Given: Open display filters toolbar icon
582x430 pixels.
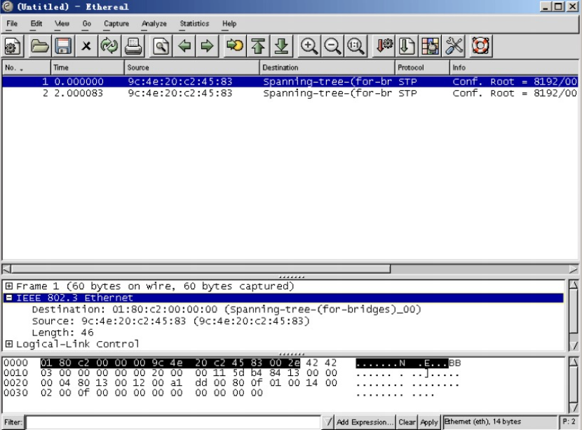Looking at the screenshot, I should coord(407,46).
